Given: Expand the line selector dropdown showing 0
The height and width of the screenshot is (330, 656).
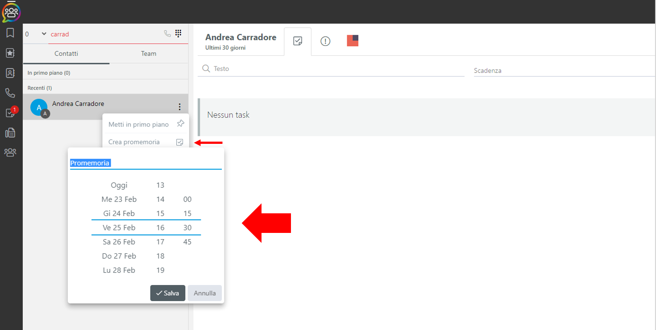Looking at the screenshot, I should pos(36,34).
